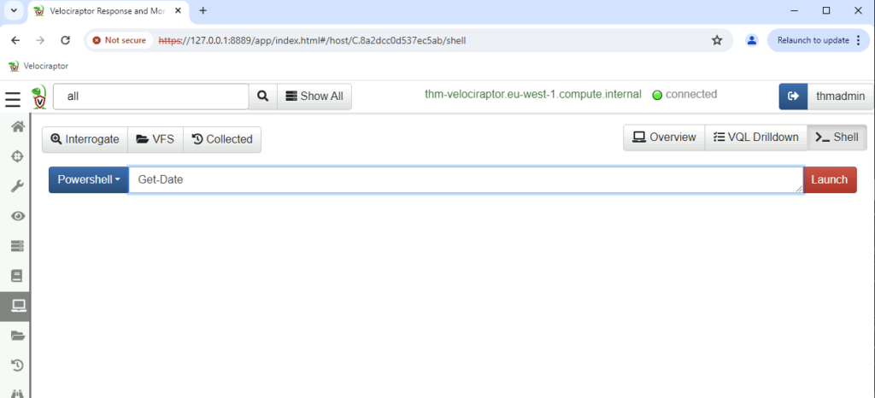
Task: Open Server Artifacts sidebar icon
Action: coord(18,246)
